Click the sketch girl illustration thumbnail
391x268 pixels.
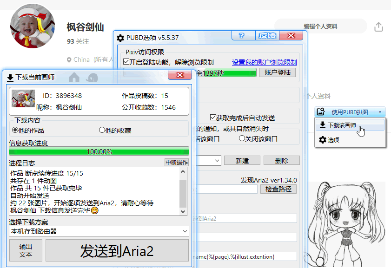[347, 224]
